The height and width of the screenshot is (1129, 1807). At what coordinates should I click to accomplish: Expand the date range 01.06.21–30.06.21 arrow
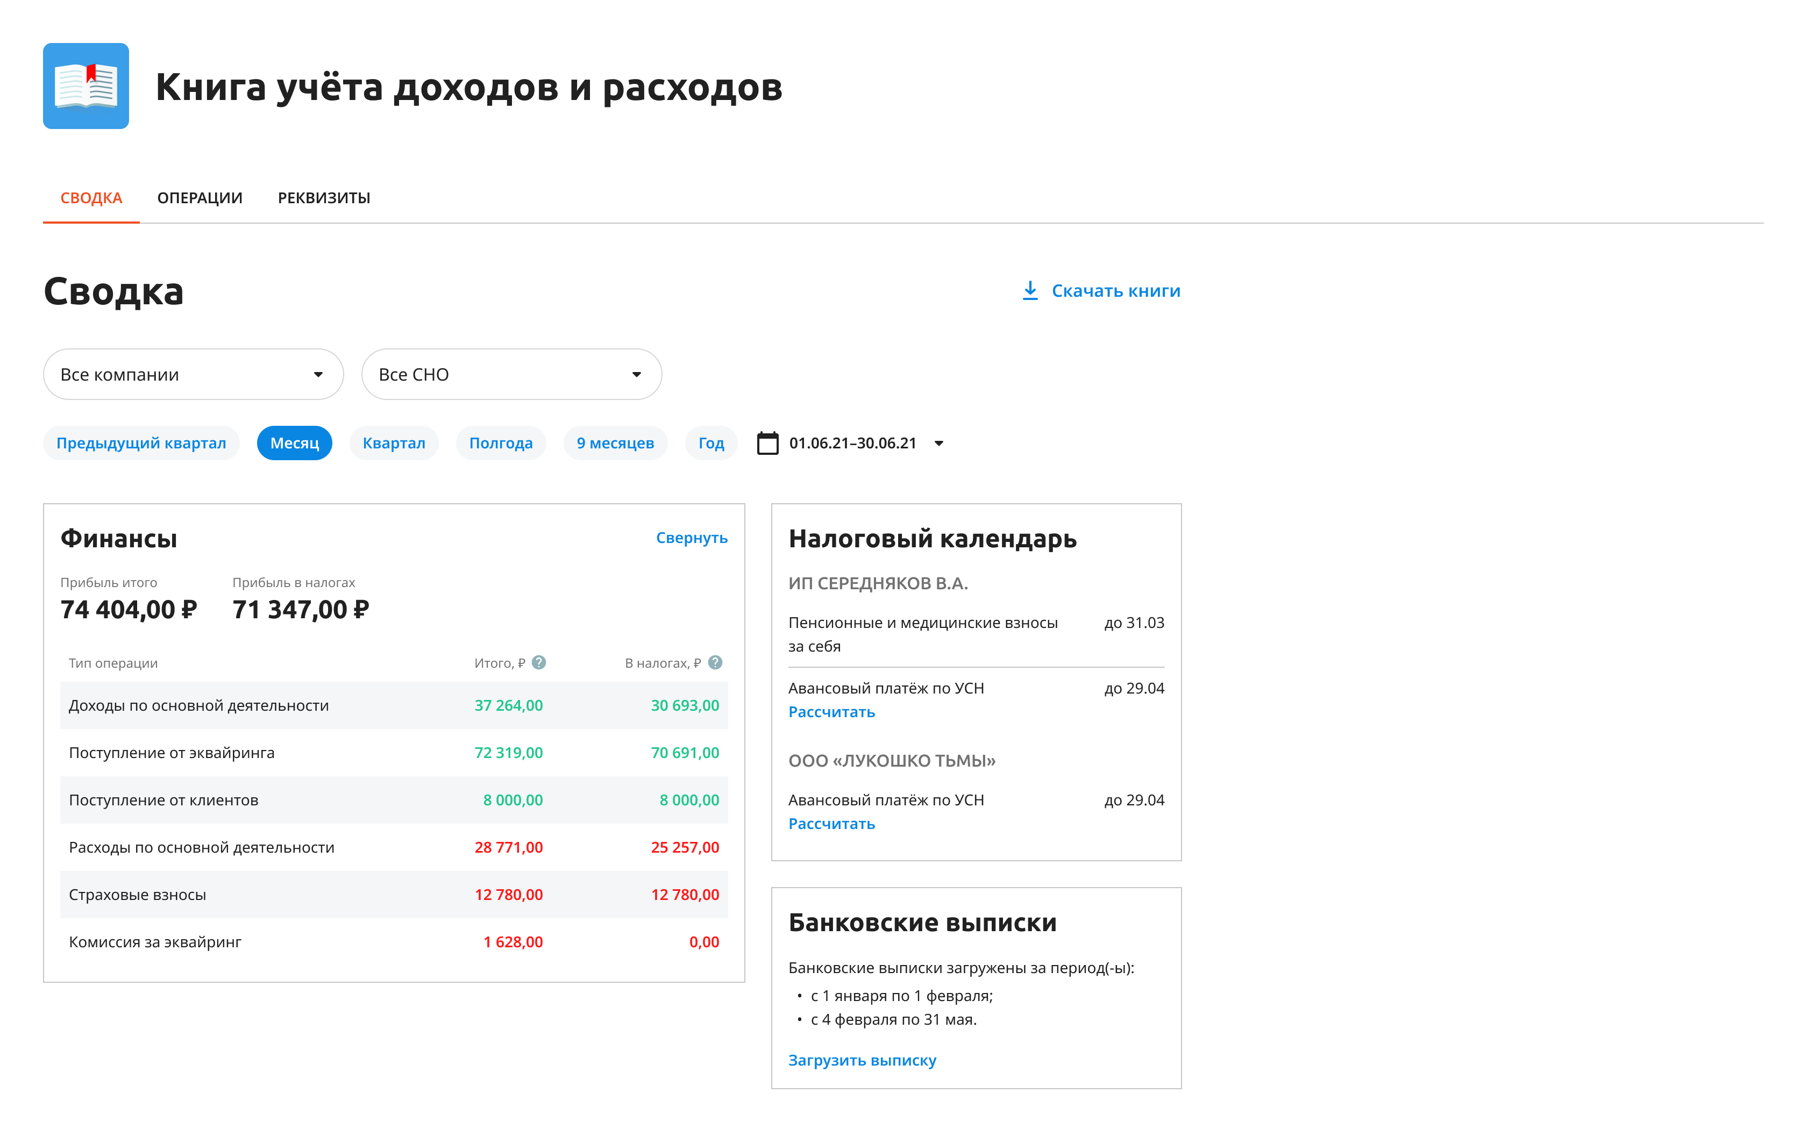click(x=940, y=444)
